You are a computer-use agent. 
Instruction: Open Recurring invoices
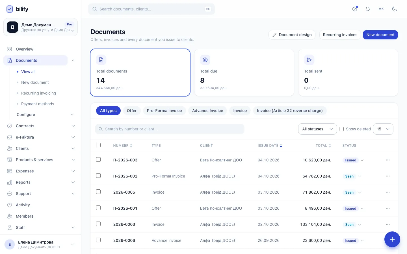pos(340,35)
